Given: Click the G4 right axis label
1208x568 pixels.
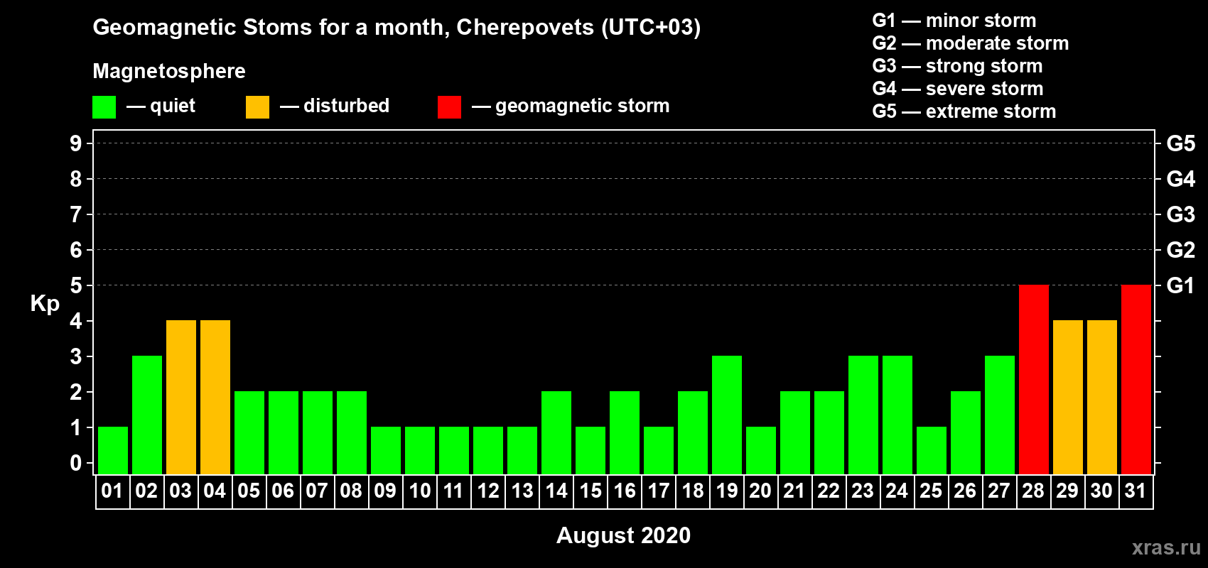Looking at the screenshot, I should tap(1181, 179).
